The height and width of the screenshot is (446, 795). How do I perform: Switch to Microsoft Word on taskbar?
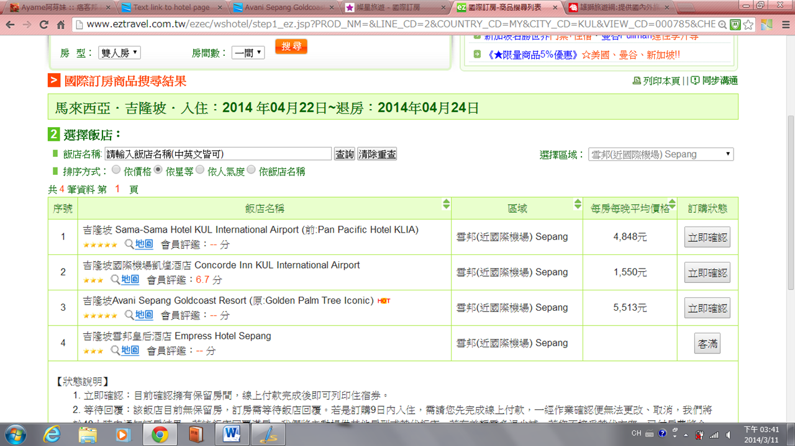click(231, 435)
